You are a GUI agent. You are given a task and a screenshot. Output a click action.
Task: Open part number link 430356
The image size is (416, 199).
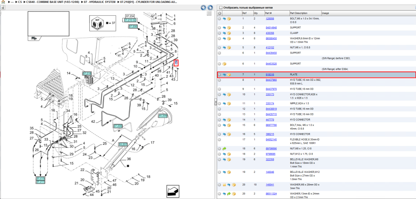tap(270, 33)
